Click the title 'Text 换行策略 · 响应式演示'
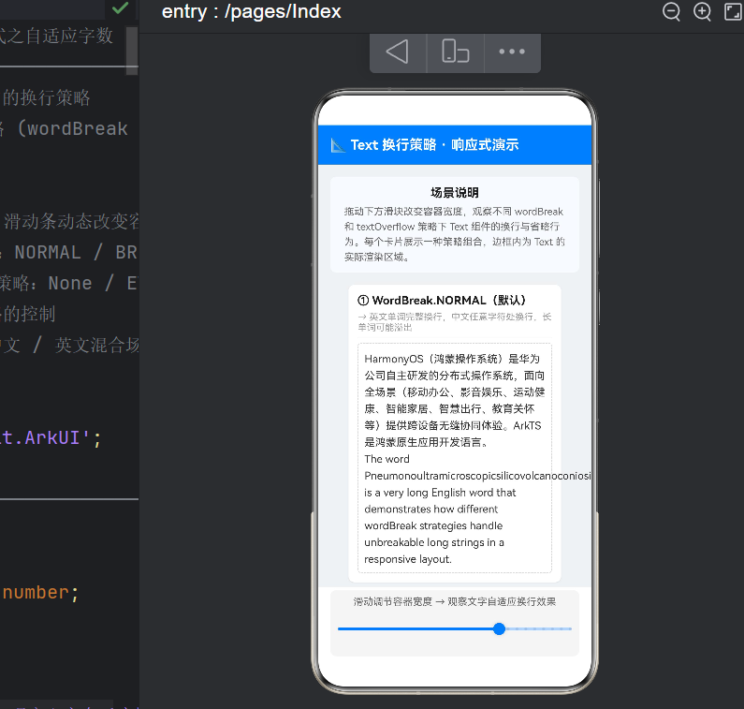The width and height of the screenshot is (744, 709). (434, 145)
